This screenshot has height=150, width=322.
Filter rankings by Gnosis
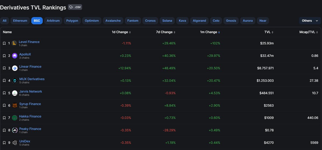tap(231, 21)
